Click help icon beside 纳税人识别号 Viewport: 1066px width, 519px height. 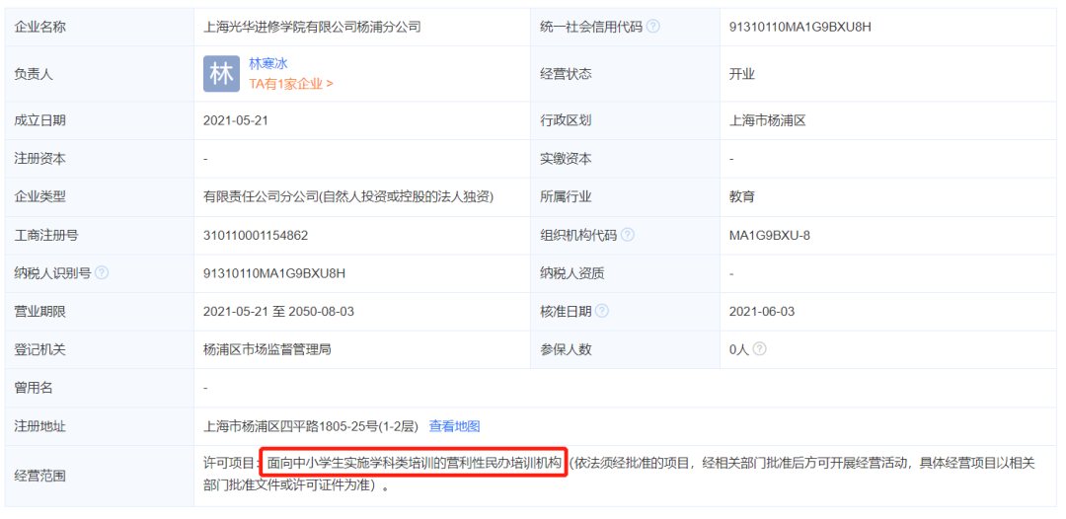102,273
